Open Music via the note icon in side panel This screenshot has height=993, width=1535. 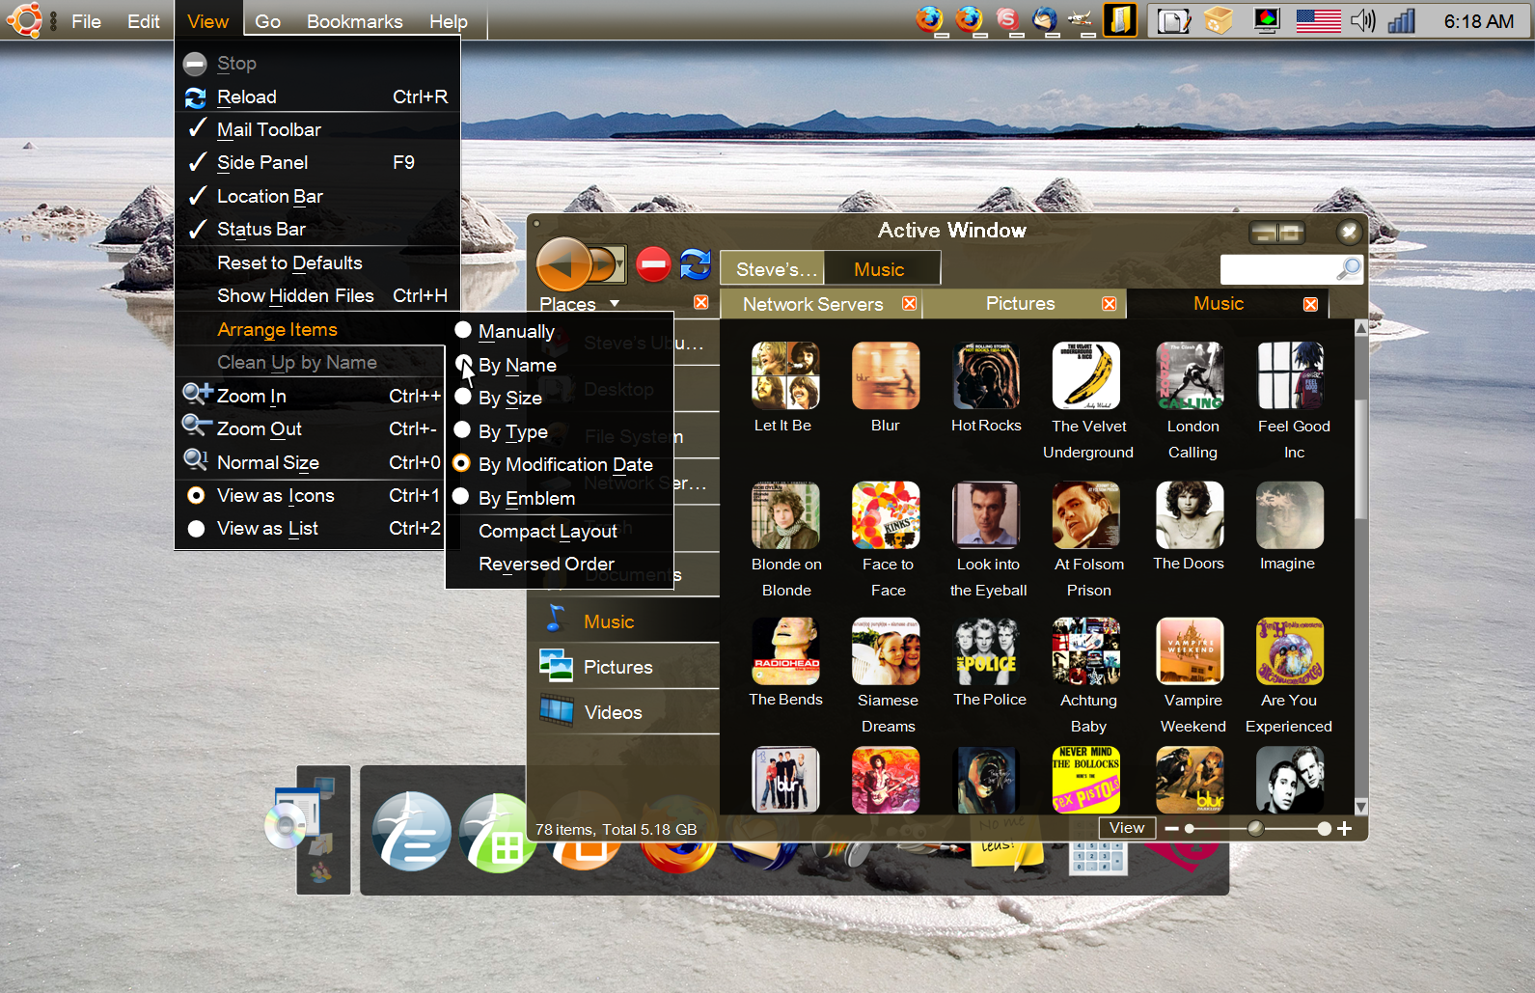[x=556, y=618]
